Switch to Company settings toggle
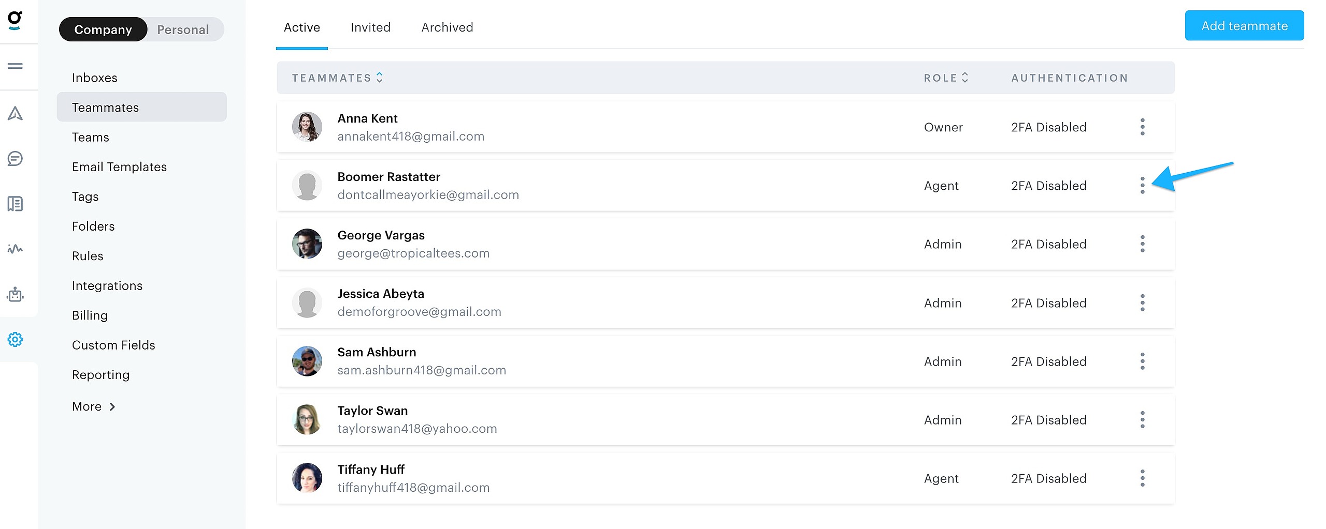The image size is (1326, 529). [103, 29]
